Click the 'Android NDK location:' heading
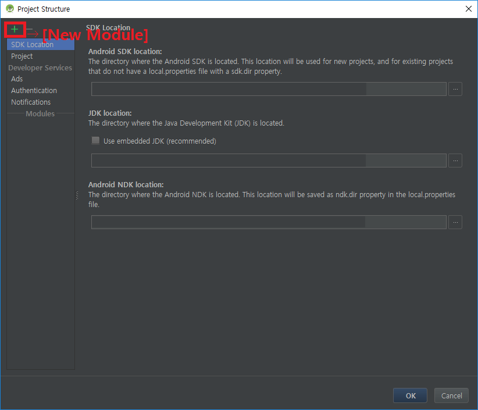478x410 pixels. [x=126, y=185]
